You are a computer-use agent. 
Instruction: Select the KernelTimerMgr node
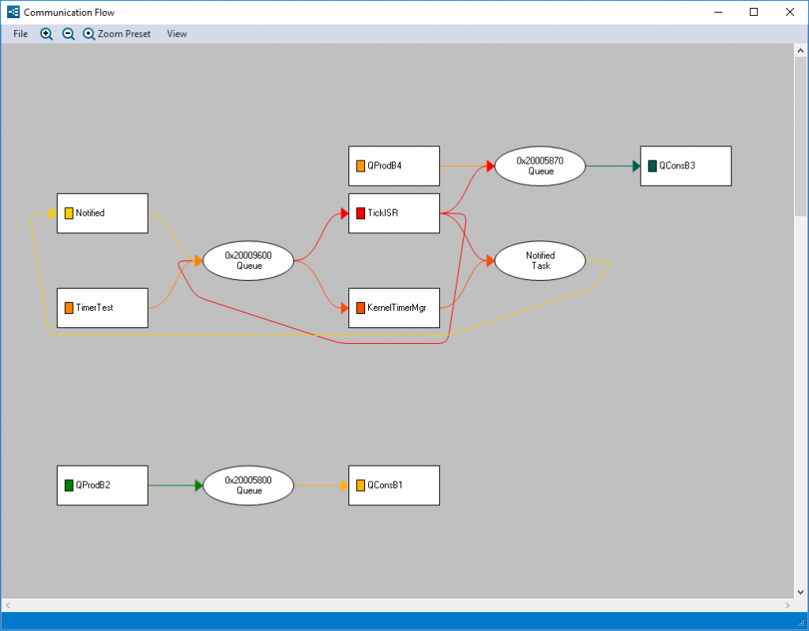pyautogui.click(x=394, y=308)
